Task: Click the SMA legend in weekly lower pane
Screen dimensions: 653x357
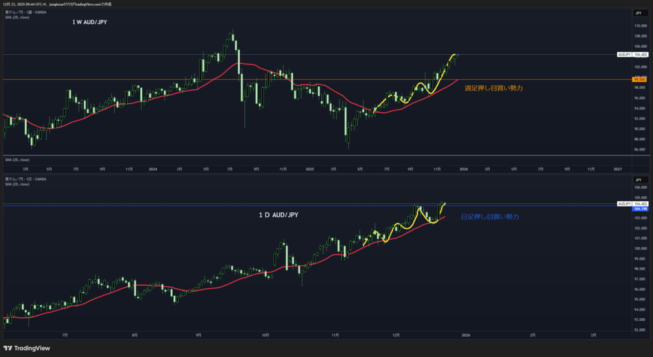Action: coord(17,159)
